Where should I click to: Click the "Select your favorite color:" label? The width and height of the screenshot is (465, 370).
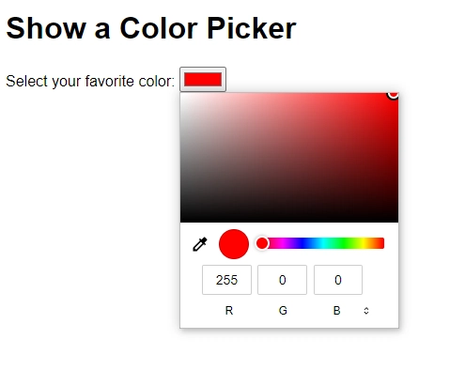click(x=90, y=82)
